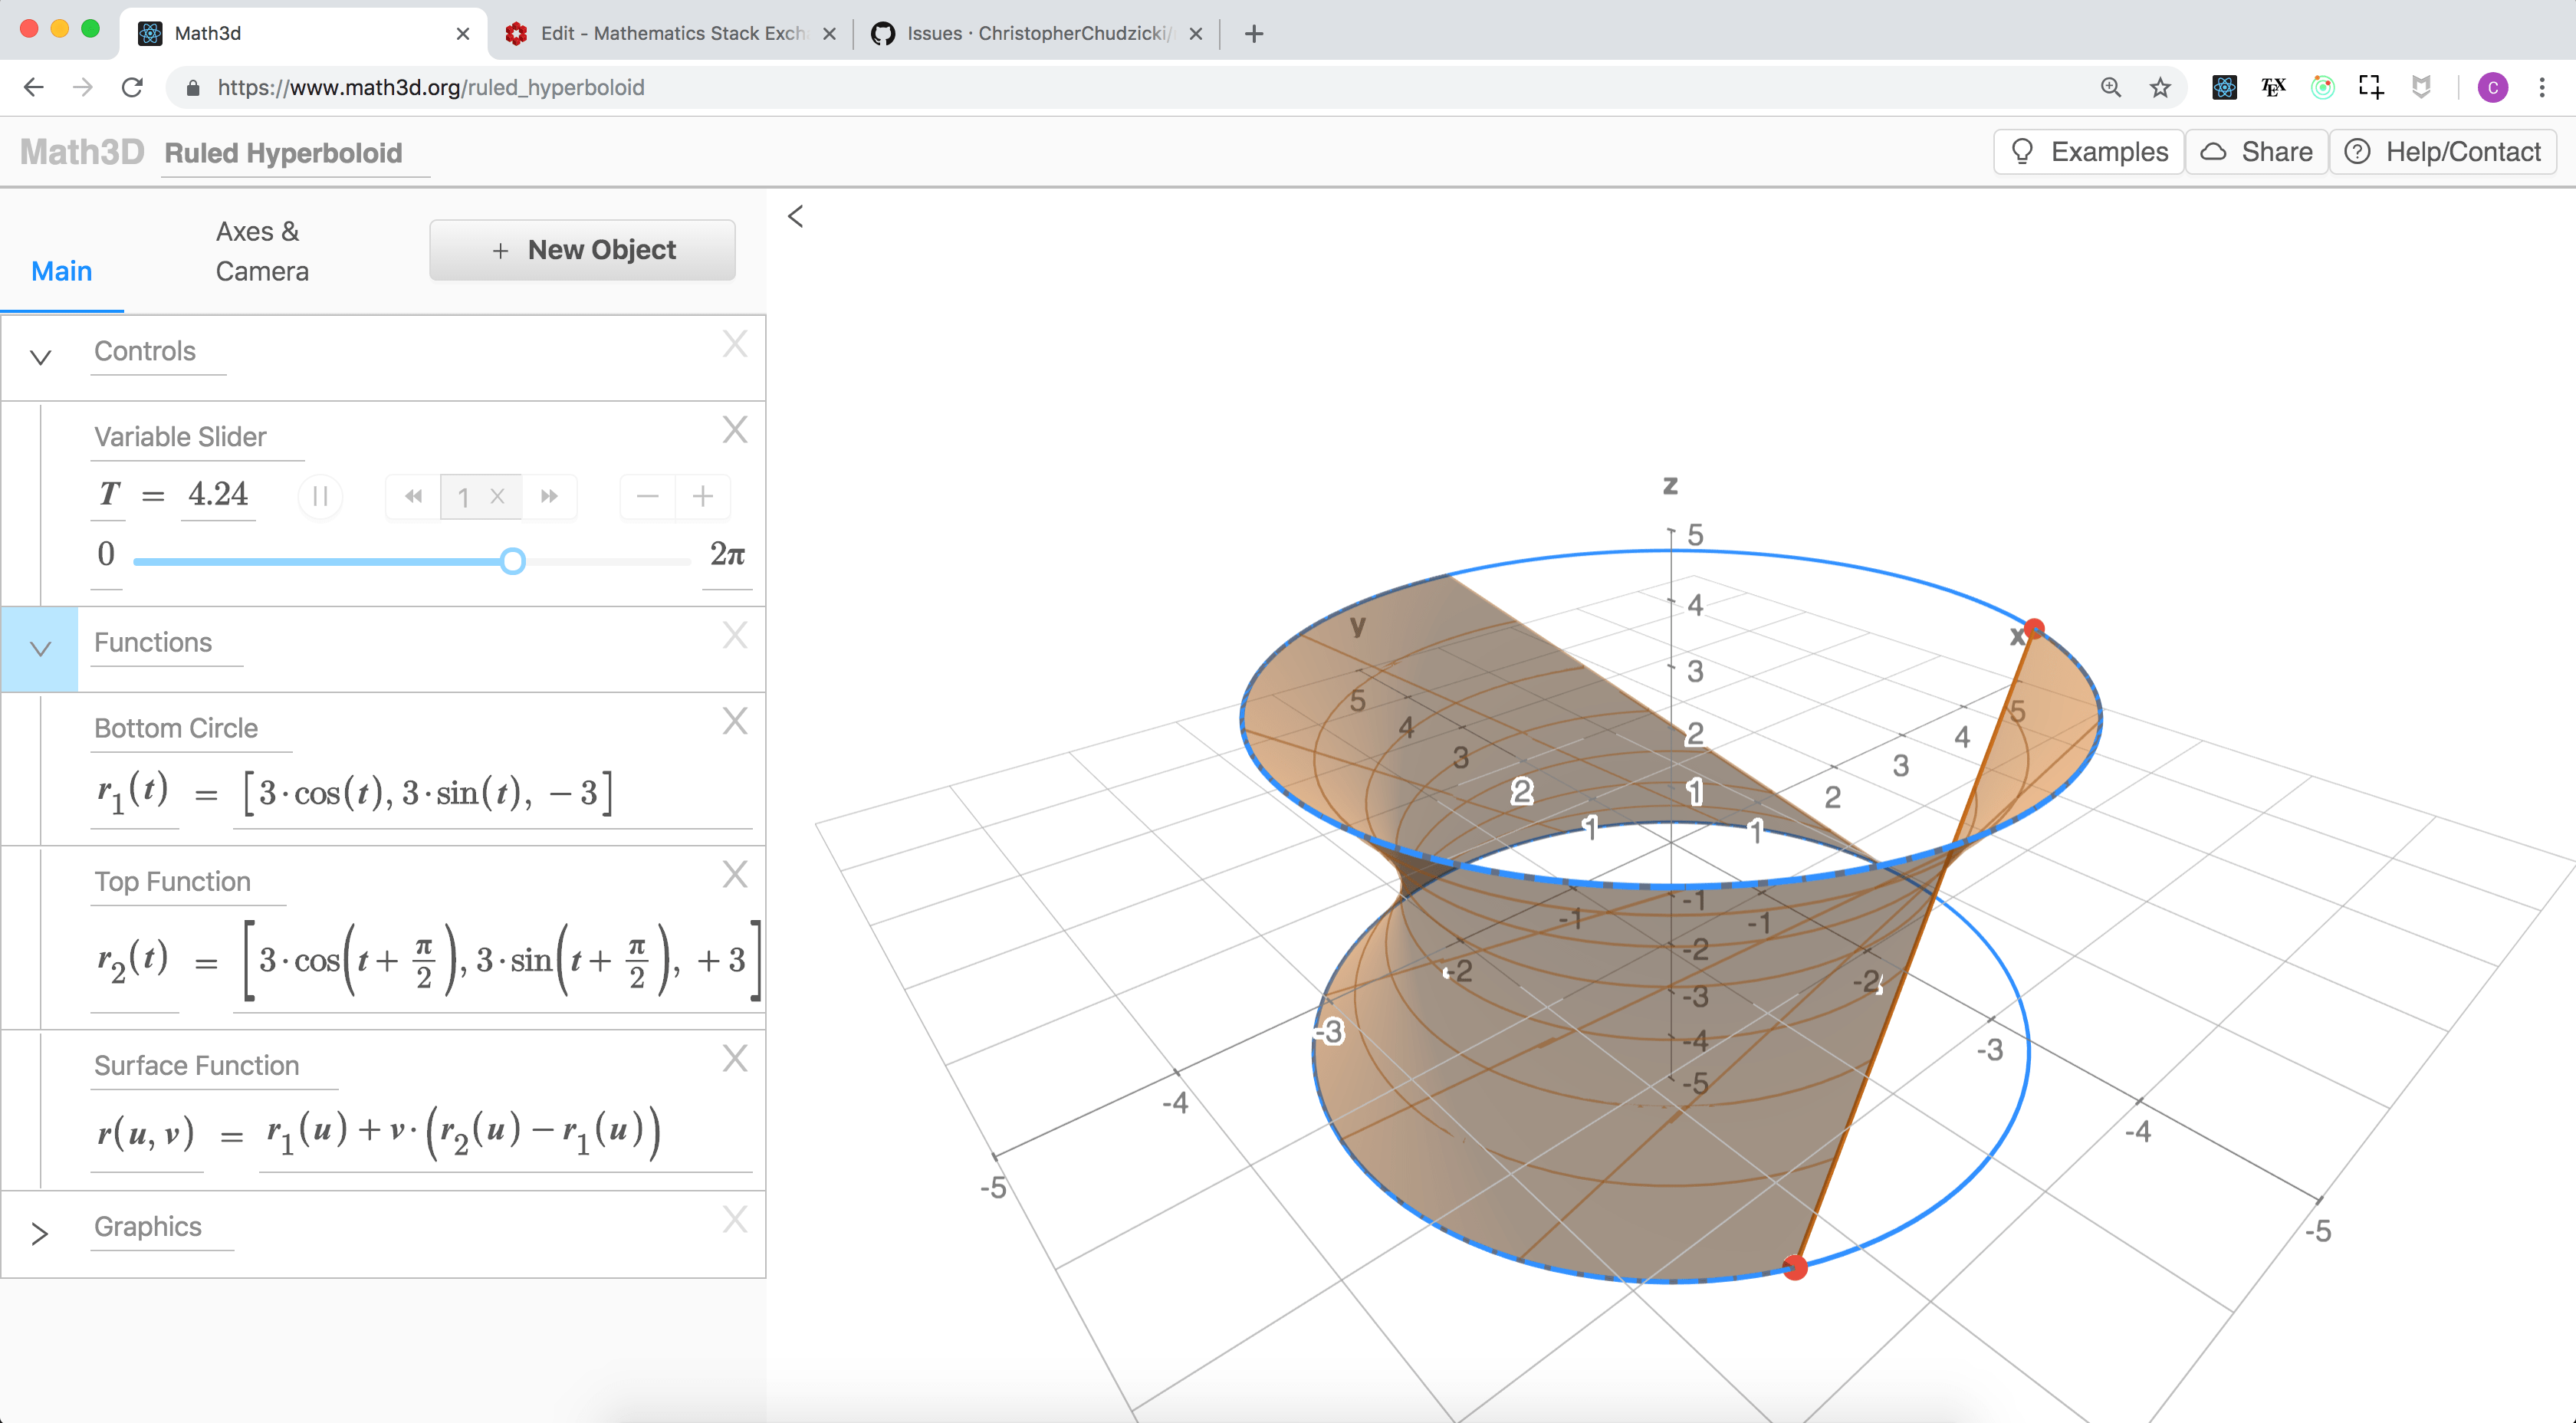
Task: Pause the T slider animation
Action: click(320, 496)
